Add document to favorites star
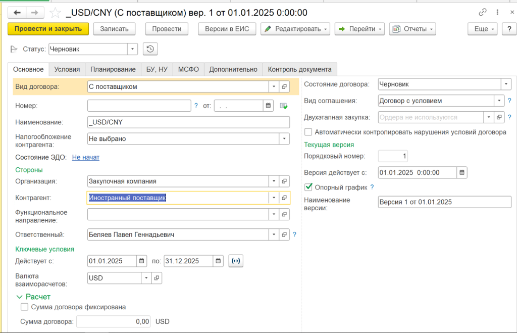 pyautogui.click(x=55, y=13)
